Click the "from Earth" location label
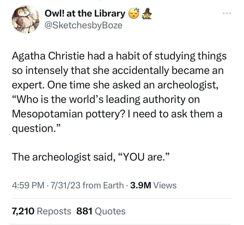 tap(103, 185)
